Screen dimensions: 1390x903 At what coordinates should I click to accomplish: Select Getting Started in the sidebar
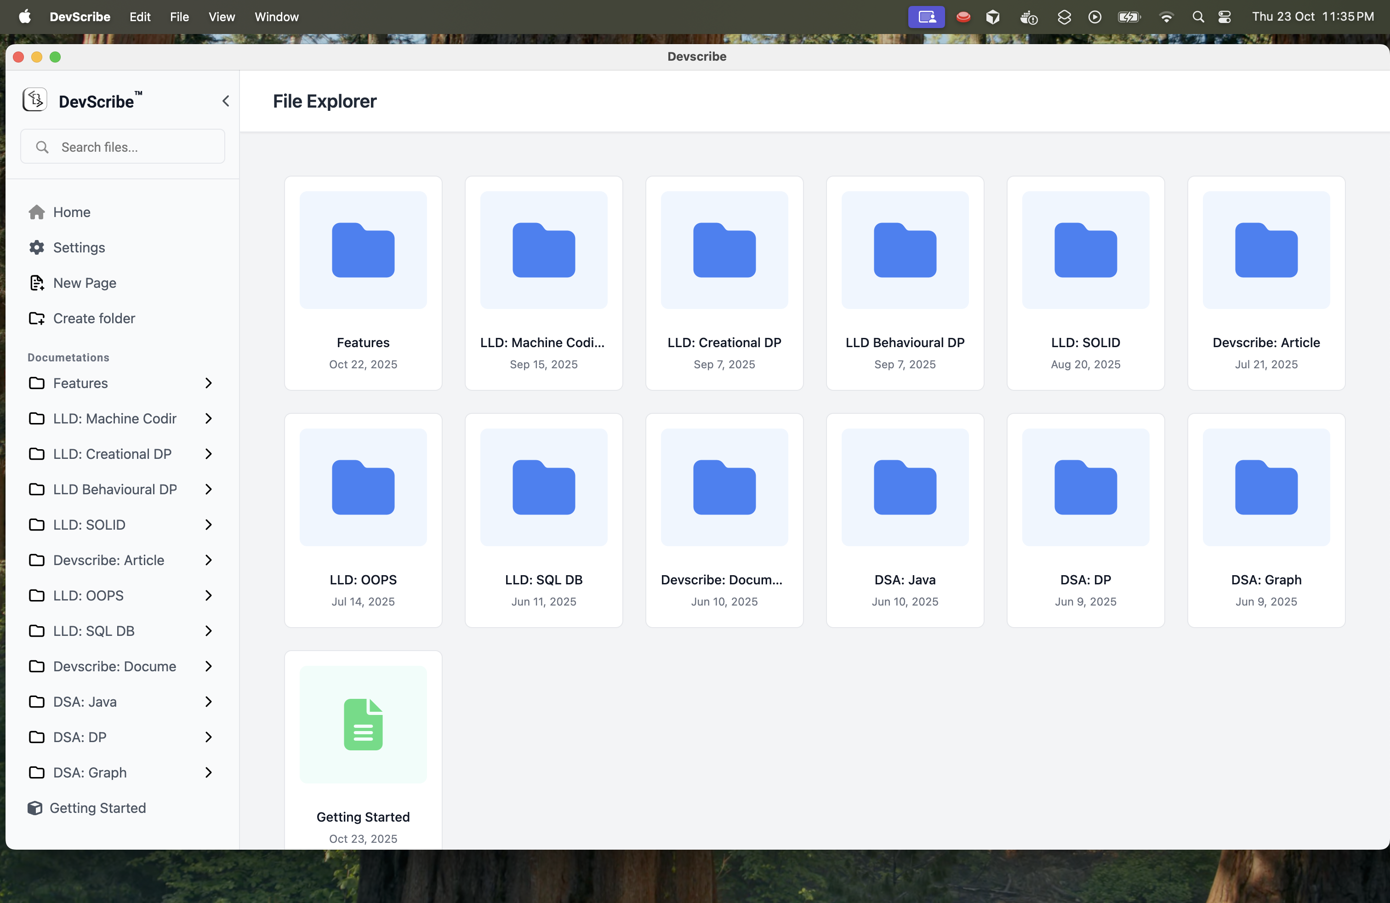pos(97,808)
